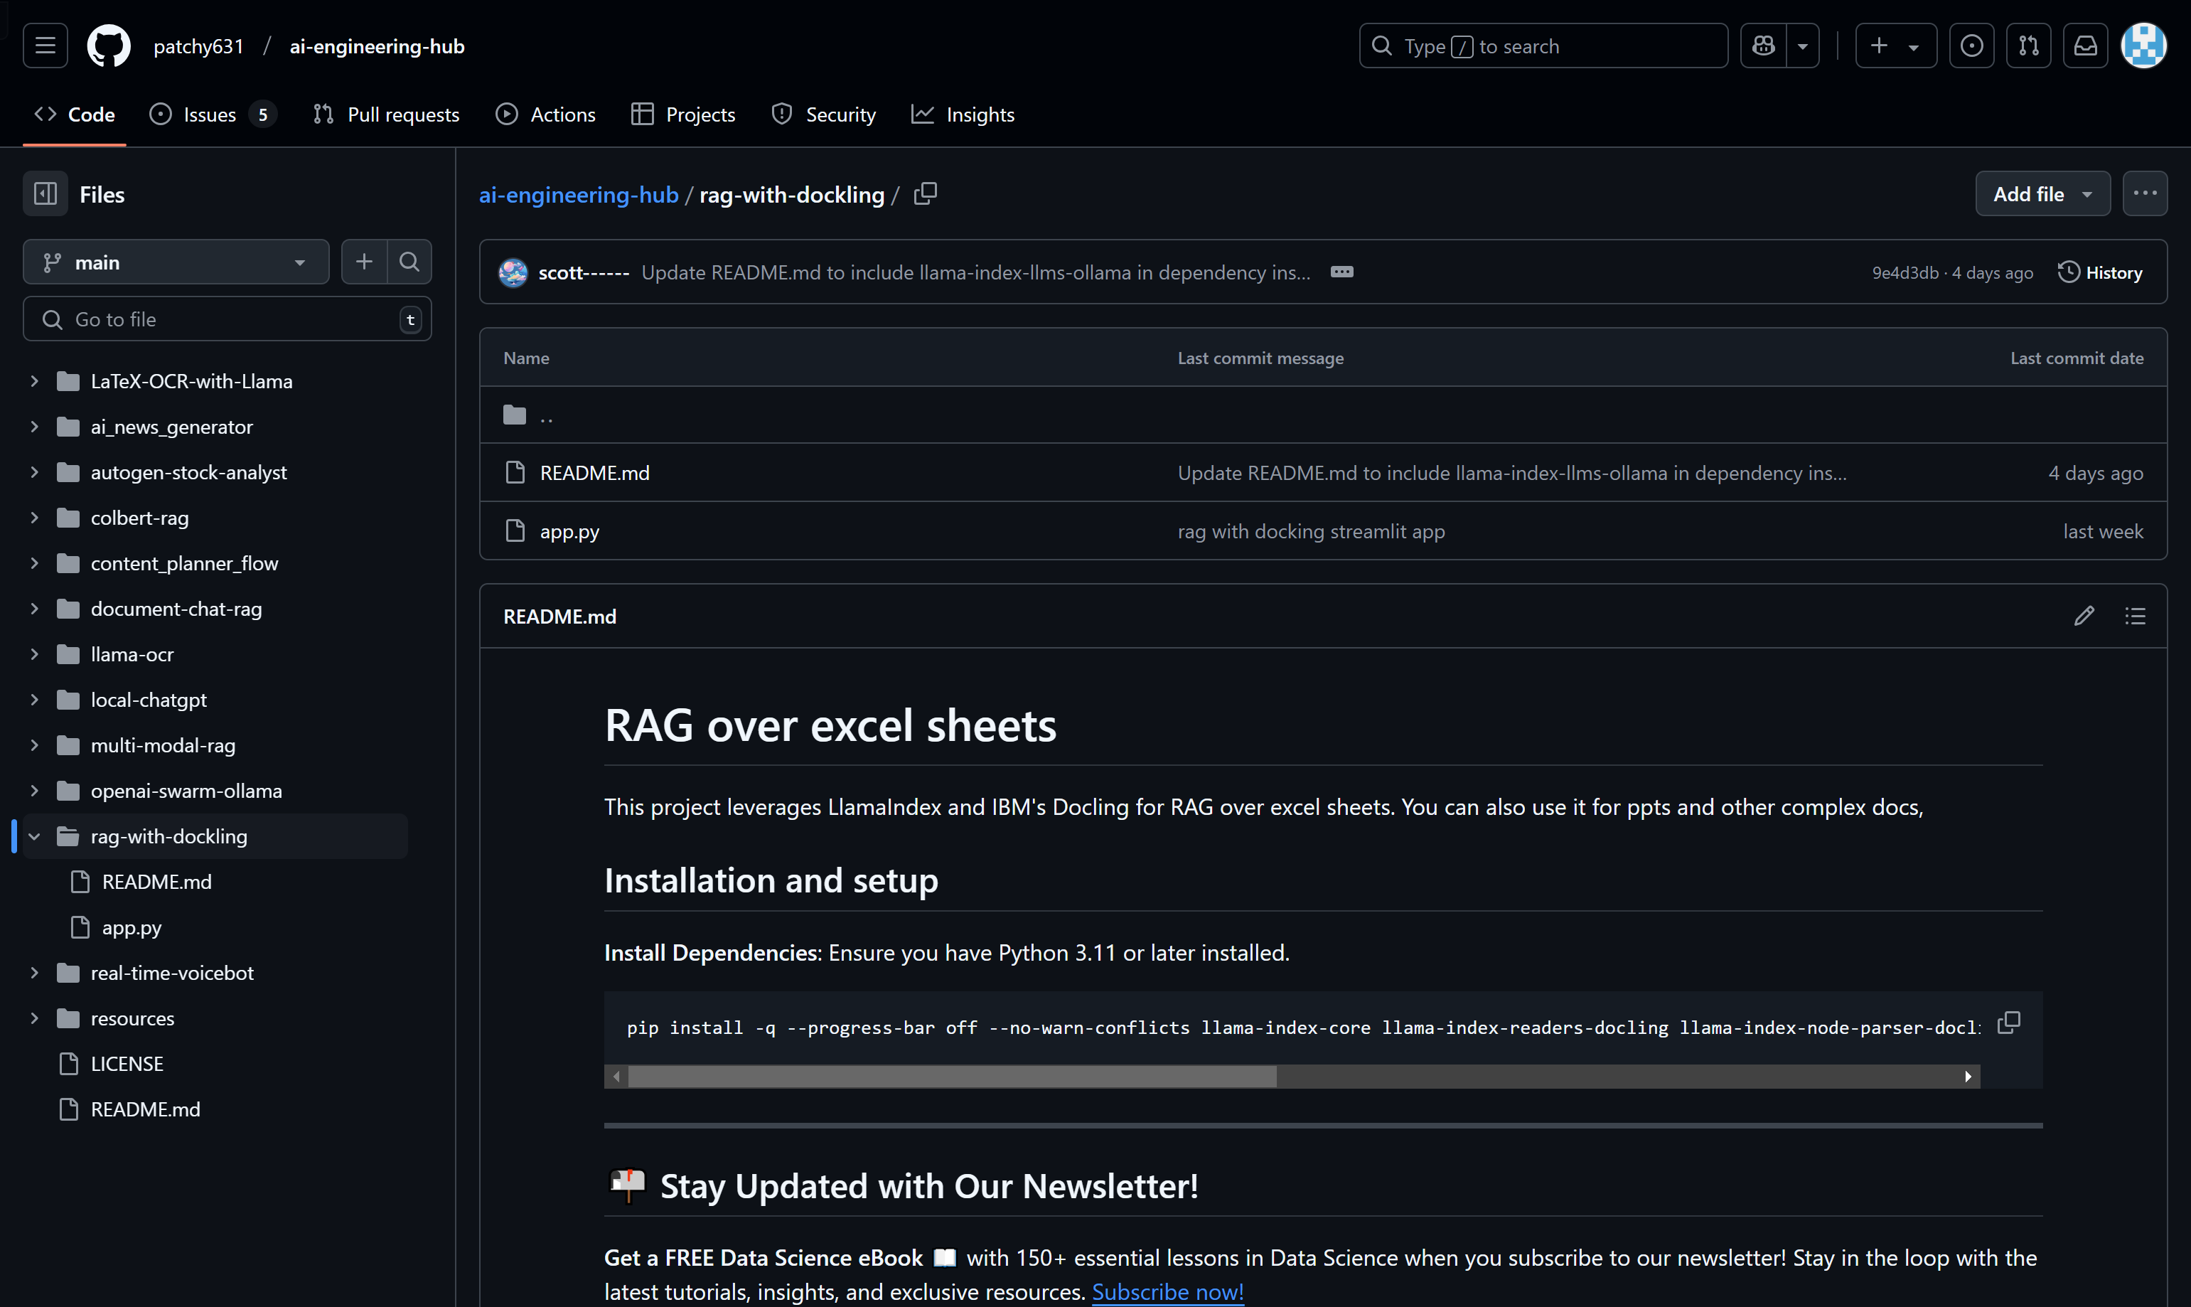Open the README outline list icon
This screenshot has width=2191, height=1307.
(2135, 616)
